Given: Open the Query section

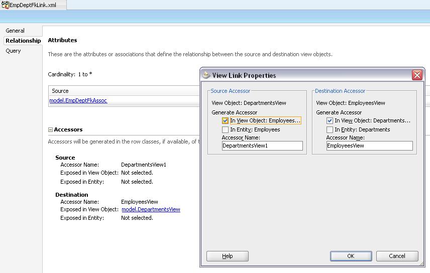Looking at the screenshot, I should point(13,51).
